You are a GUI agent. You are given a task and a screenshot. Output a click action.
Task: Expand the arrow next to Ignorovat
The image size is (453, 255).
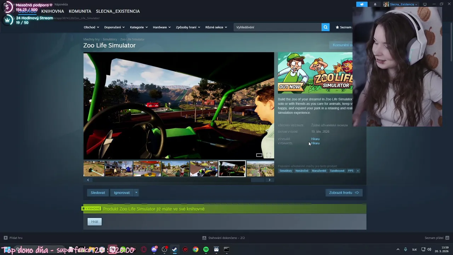click(136, 193)
